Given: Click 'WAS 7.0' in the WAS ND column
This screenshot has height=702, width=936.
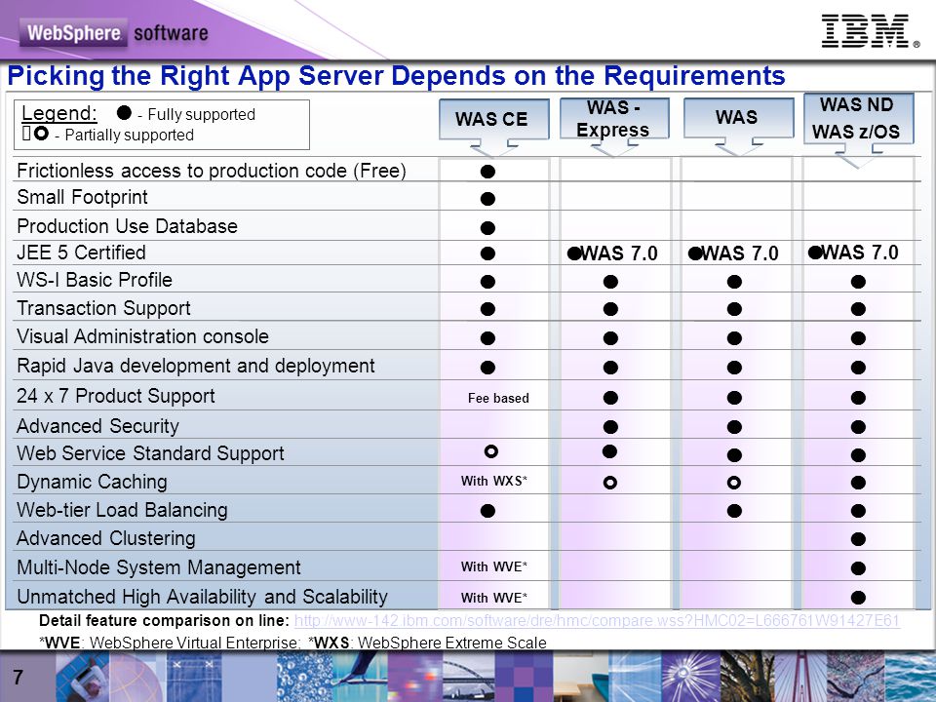Looking at the screenshot, I should point(860,253).
